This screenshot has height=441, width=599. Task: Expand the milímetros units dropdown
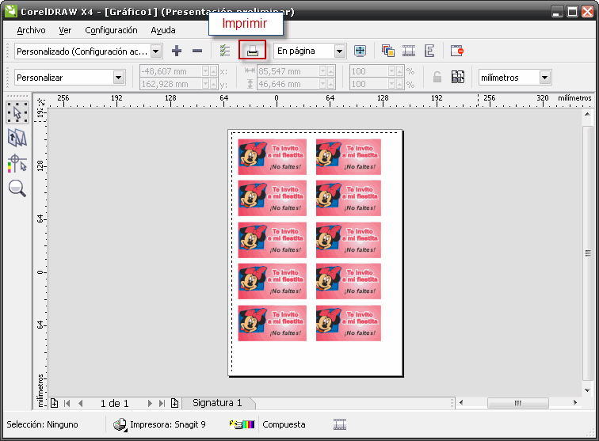tap(545, 78)
